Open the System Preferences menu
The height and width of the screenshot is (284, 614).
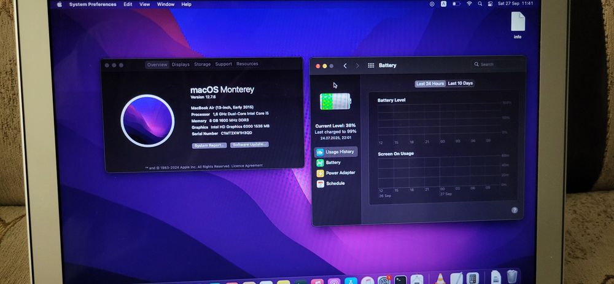(x=93, y=4)
